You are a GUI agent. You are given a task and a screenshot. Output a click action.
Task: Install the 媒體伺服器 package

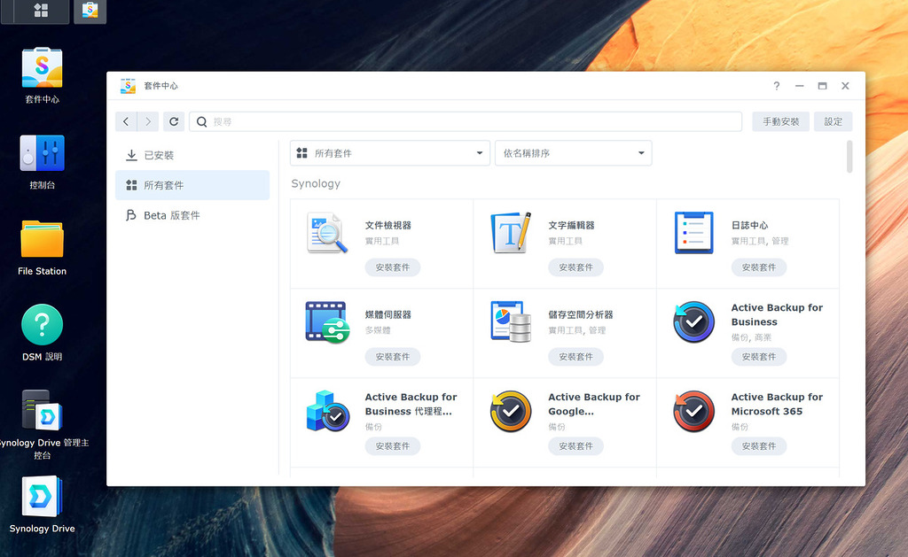393,357
